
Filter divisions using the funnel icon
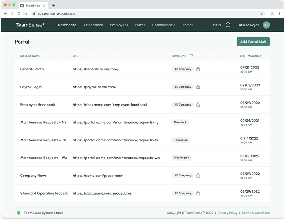pyautogui.click(x=192, y=56)
